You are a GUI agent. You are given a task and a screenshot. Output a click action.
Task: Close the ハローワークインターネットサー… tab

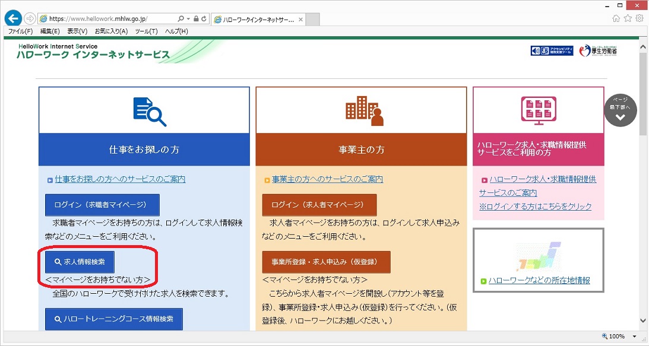[x=301, y=20]
